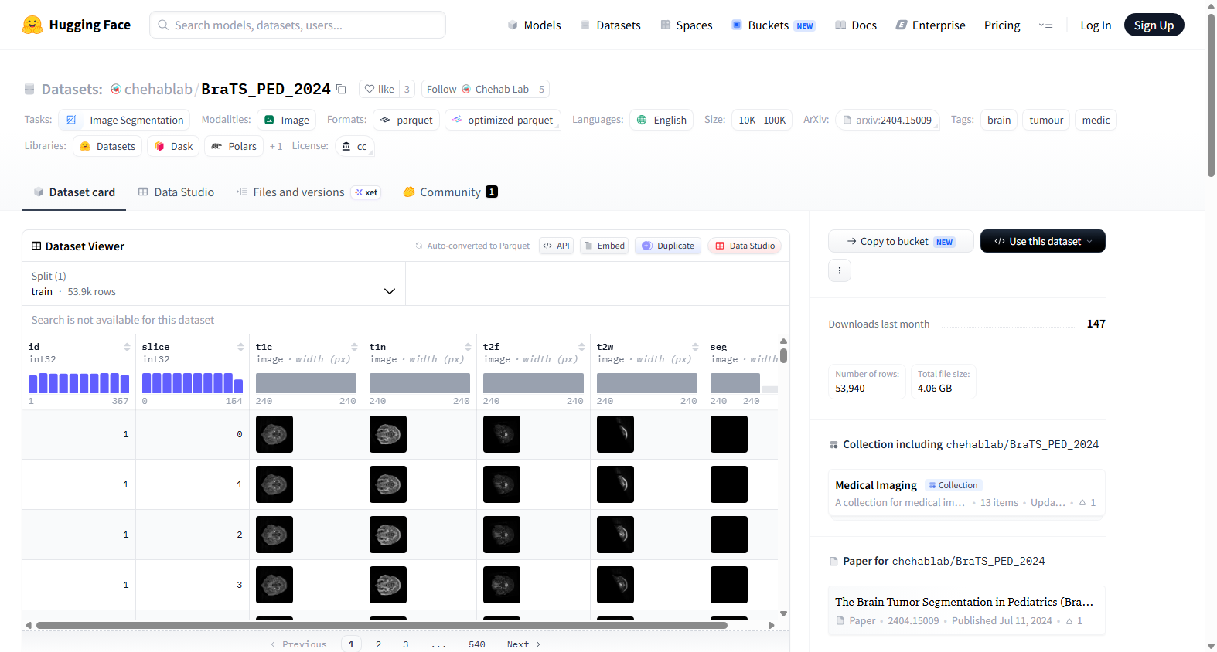Duplicate the dataset viewer
Image resolution: width=1217 pixels, height=652 pixels.
668,246
